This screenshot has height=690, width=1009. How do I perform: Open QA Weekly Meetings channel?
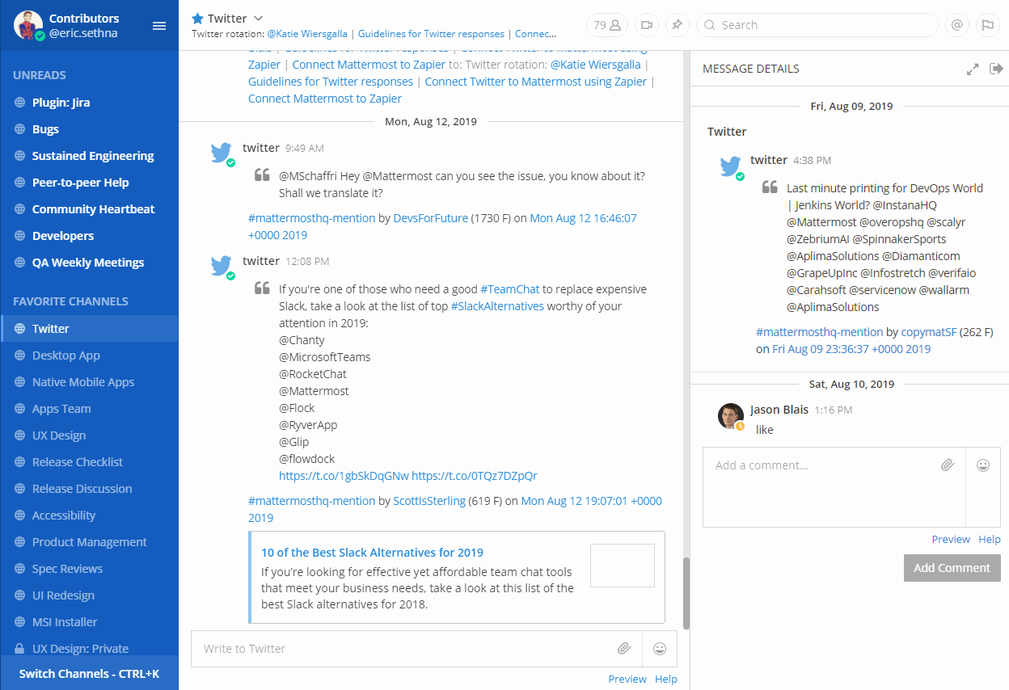coord(89,263)
